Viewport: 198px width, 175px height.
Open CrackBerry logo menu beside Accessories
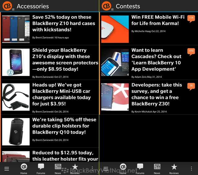click(x=7, y=6)
